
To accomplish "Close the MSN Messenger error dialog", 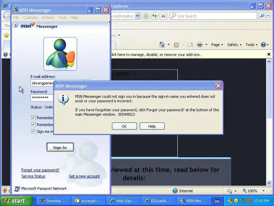I will [x=218, y=86].
